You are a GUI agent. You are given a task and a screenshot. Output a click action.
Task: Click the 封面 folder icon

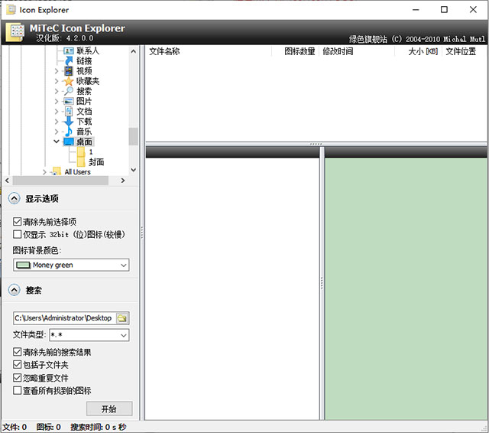tap(81, 161)
